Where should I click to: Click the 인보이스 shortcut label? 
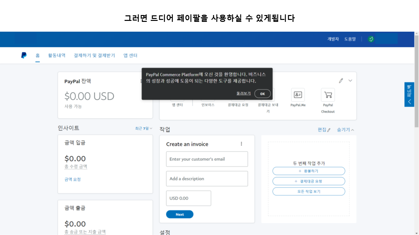(x=208, y=105)
